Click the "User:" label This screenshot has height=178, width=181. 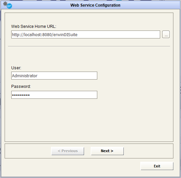coord(16,68)
